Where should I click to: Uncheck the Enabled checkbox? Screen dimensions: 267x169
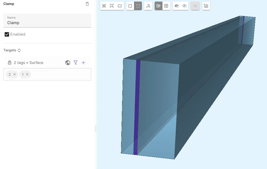point(7,34)
